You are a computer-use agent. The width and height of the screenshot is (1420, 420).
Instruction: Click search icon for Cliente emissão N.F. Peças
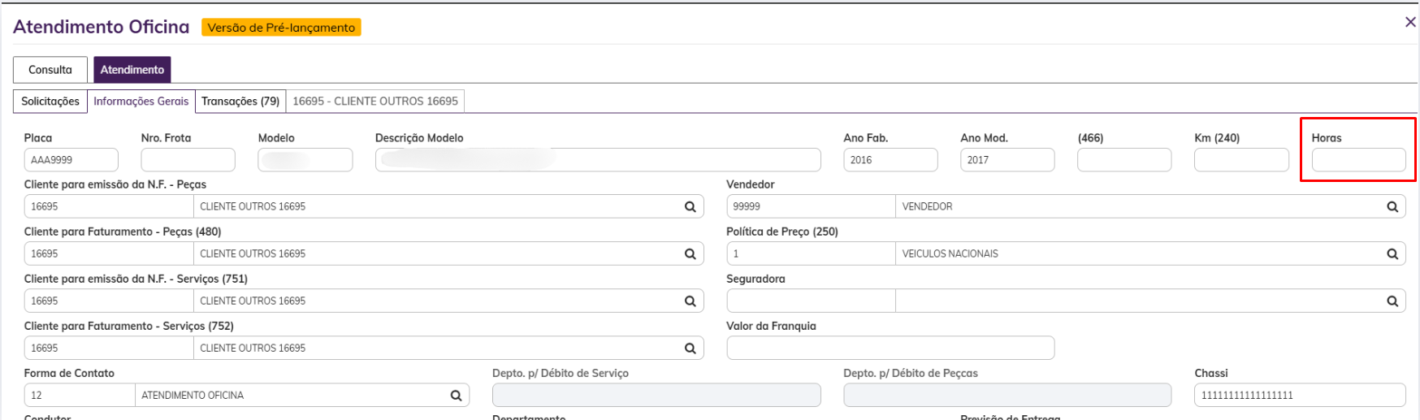pyautogui.click(x=690, y=207)
